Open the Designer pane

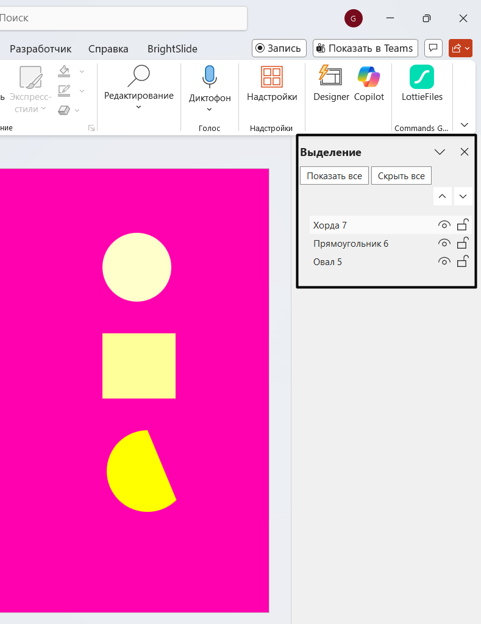331,83
